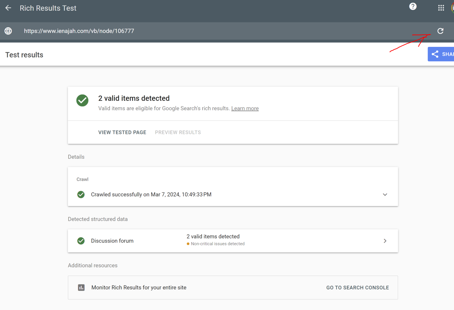Click PREVIEW RESULTS
Image resolution: width=454 pixels, height=310 pixels.
[x=178, y=132]
